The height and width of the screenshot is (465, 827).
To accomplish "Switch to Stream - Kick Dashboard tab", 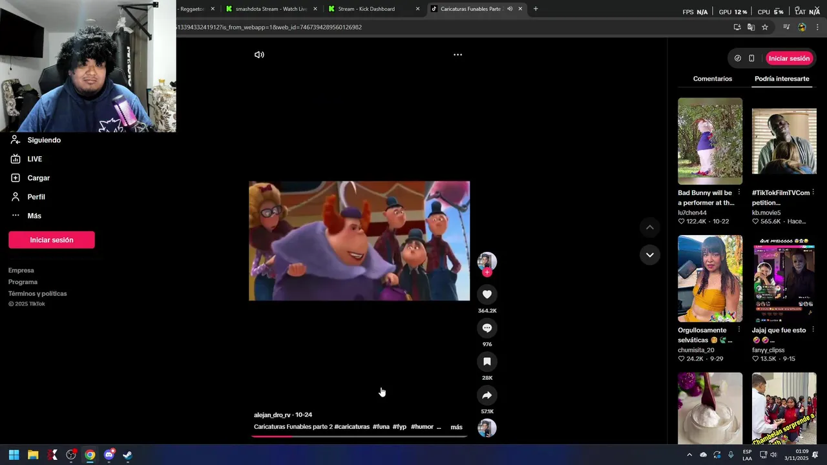I will [373, 9].
